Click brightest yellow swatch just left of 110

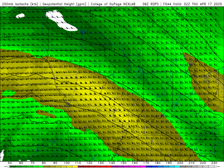(x=75, y=167)
